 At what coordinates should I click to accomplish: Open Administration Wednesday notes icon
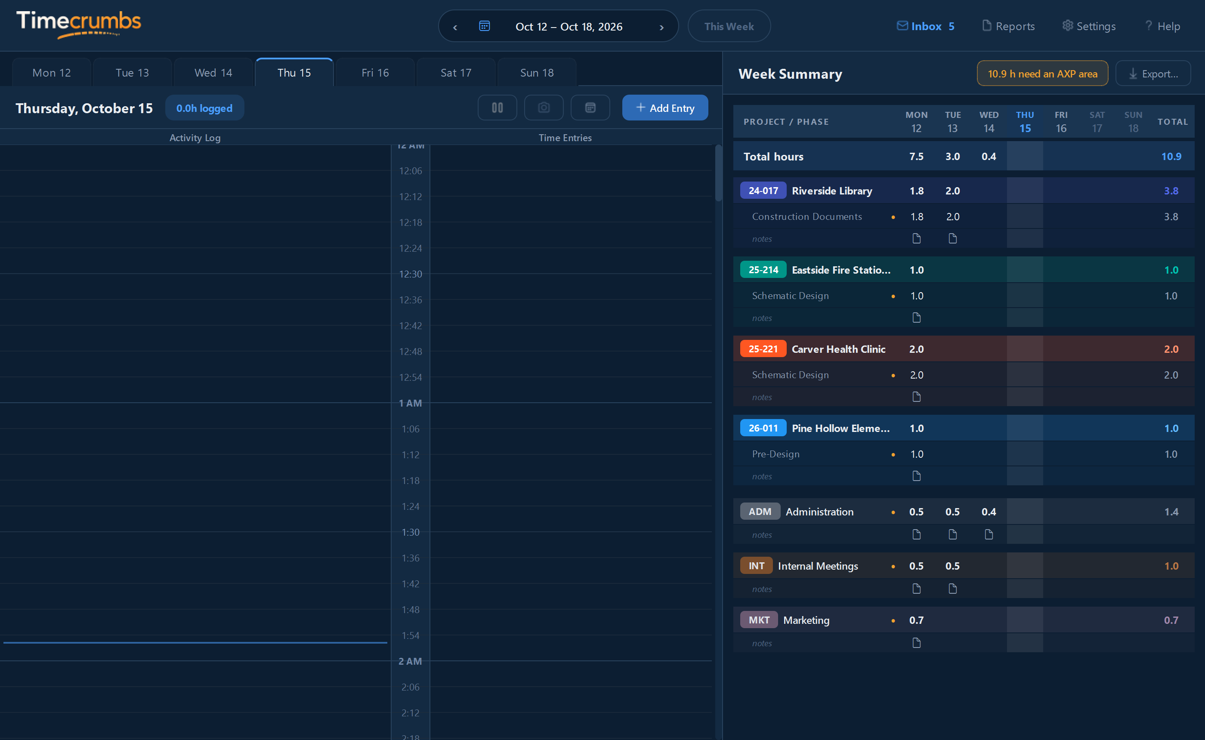click(x=989, y=534)
